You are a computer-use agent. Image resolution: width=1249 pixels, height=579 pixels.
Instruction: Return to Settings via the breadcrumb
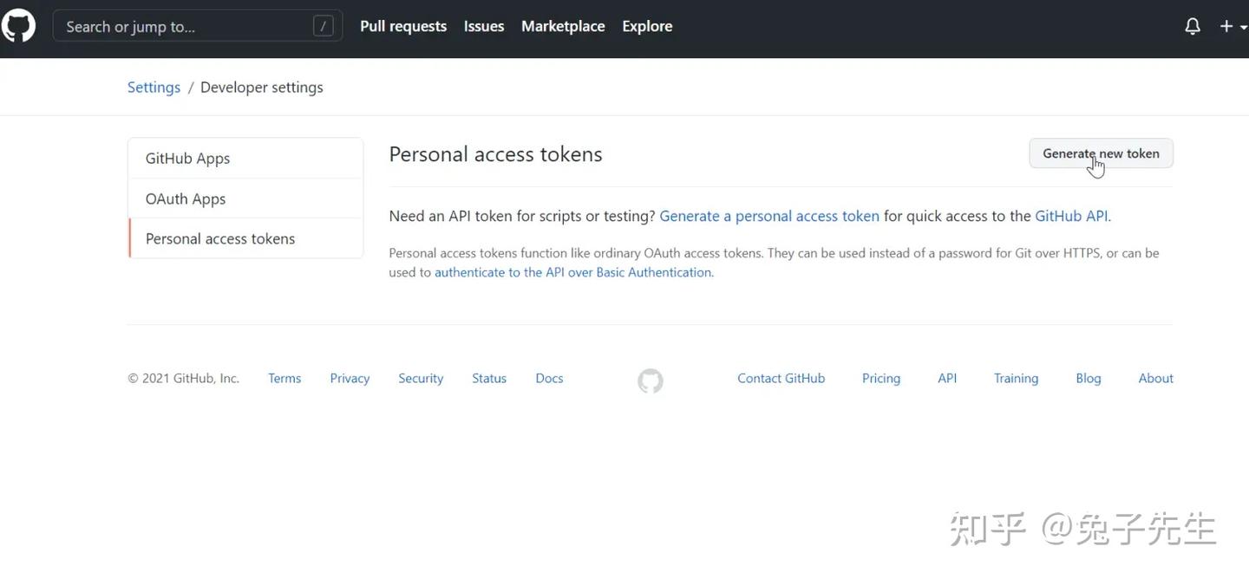pyautogui.click(x=154, y=87)
